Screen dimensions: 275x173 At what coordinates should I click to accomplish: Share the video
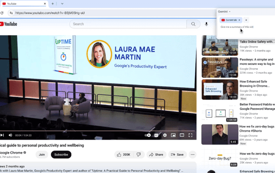pyautogui.click(x=156, y=154)
